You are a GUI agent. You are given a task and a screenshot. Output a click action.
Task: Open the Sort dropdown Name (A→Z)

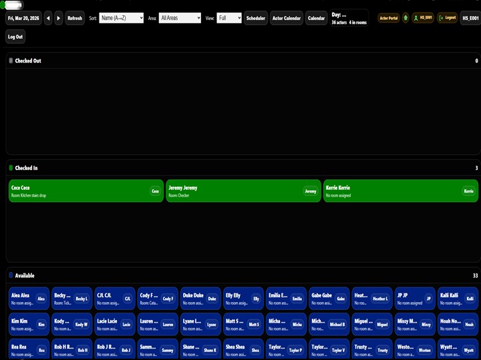[121, 18]
